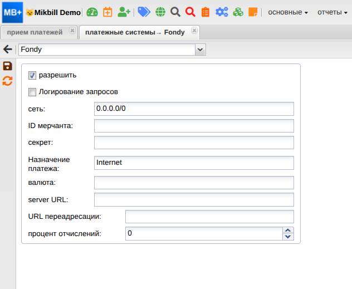Decrease 'процент отчислений' with down arrow
352x289 pixels.
tap(288, 237)
